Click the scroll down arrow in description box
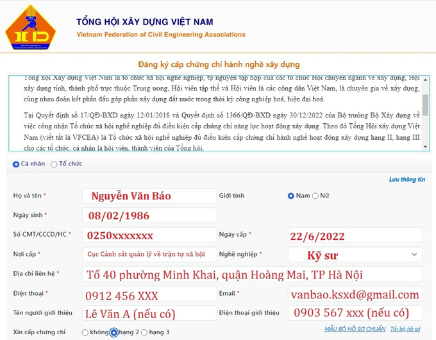The image size is (436, 340). pos(425,147)
